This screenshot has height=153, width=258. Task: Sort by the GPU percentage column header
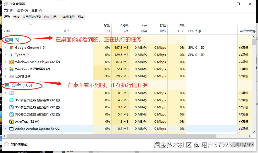pos(177,29)
